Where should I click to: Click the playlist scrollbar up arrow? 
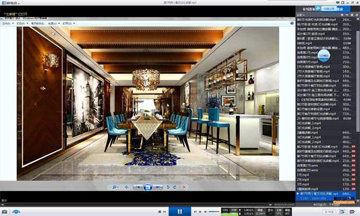click(358, 20)
